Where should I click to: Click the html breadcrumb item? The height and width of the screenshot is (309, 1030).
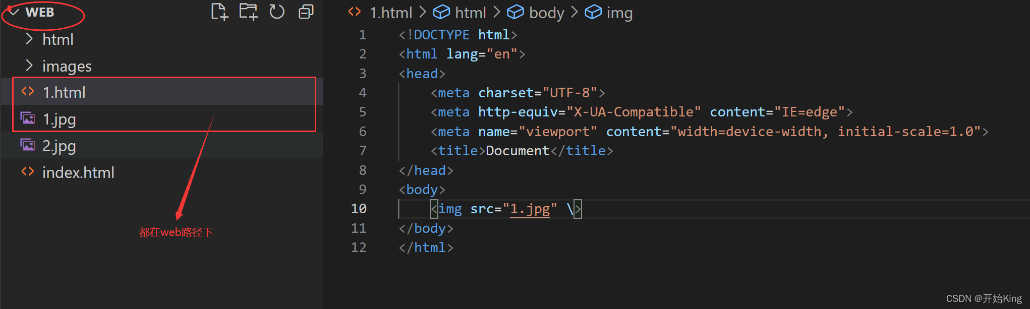click(471, 12)
